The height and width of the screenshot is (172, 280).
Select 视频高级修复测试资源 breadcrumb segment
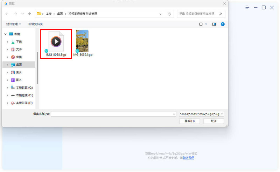point(83,14)
